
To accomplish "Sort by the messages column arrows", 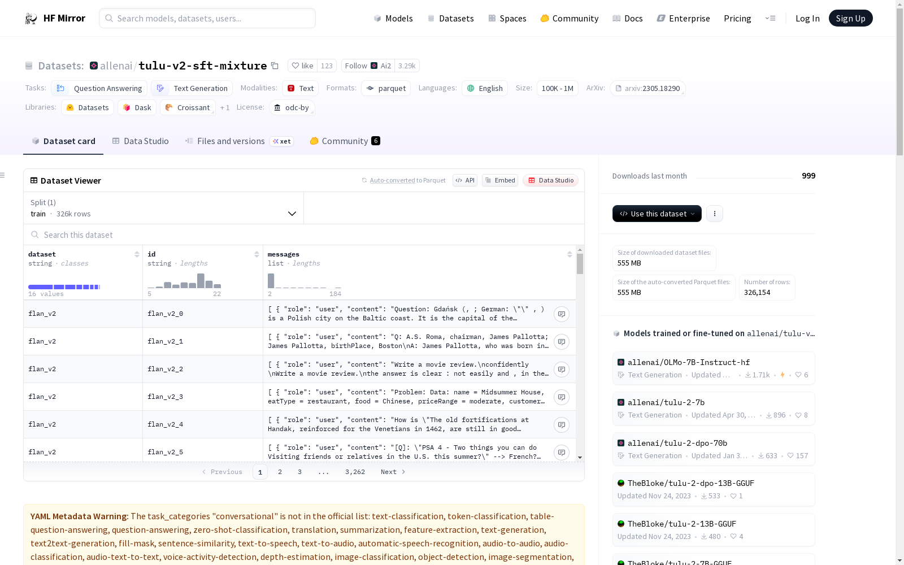I will [570, 254].
